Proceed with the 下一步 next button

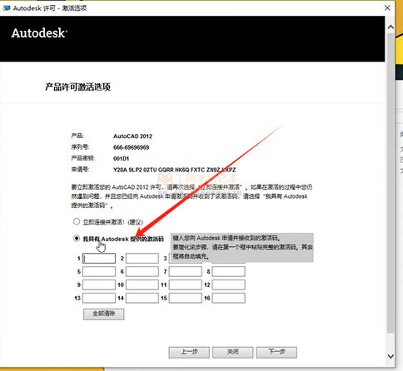[x=276, y=352]
